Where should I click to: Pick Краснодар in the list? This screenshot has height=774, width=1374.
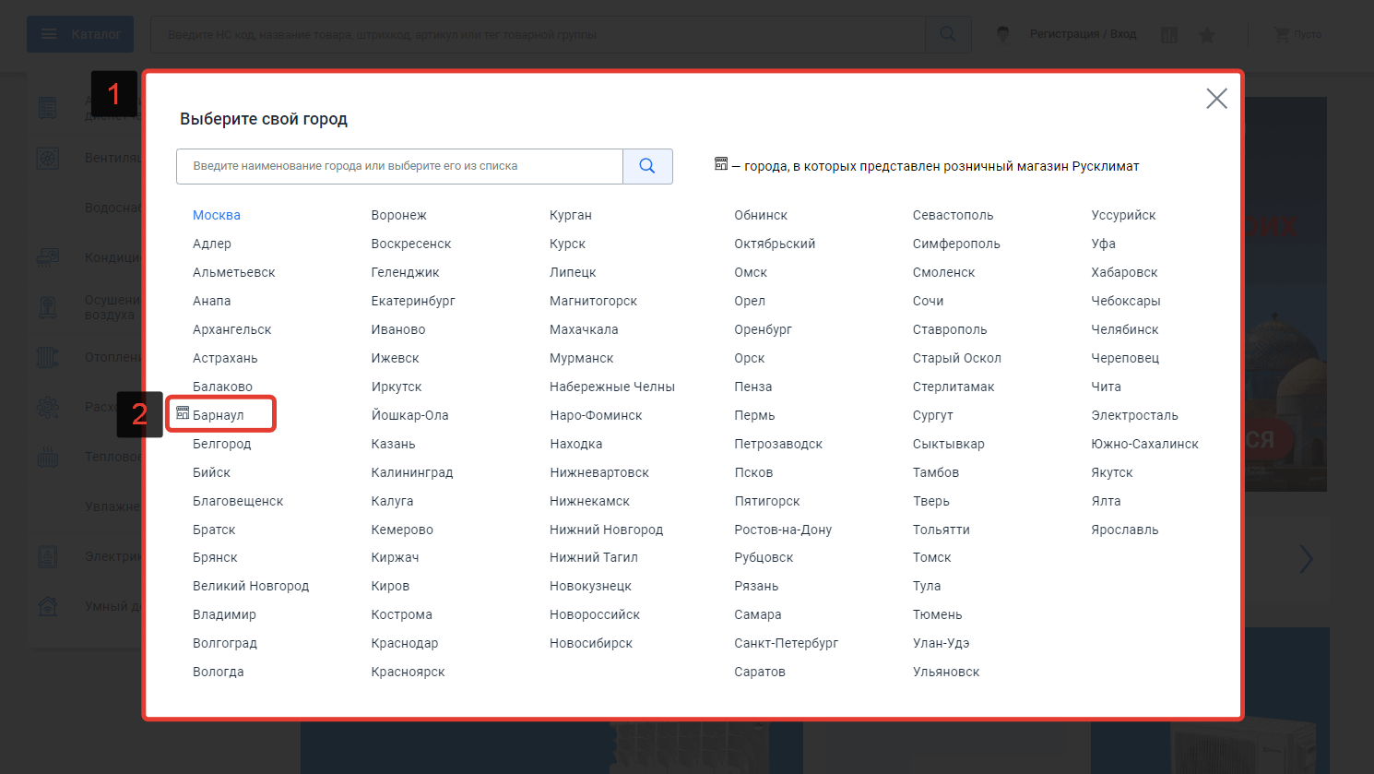[405, 643]
